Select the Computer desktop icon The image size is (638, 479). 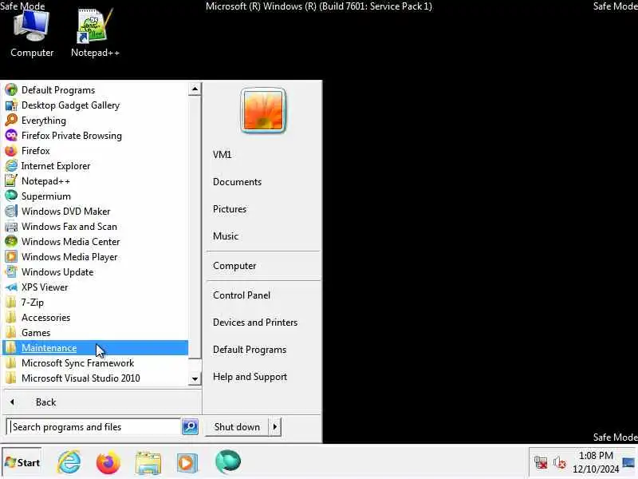[32, 34]
